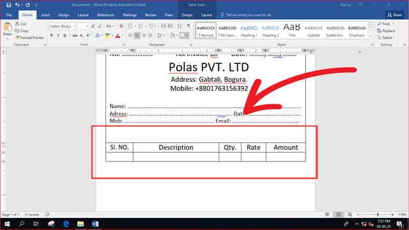409x230 pixels.
Task: Apply subscript formatting
Action: tap(82, 36)
